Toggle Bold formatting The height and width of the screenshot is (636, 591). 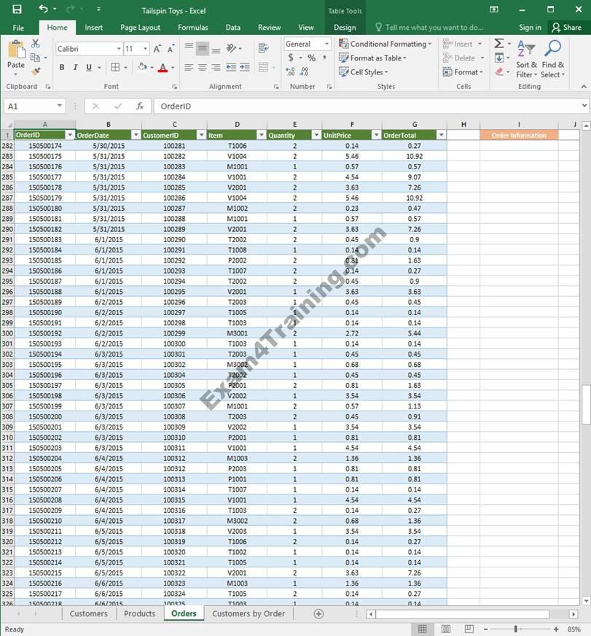click(x=62, y=67)
